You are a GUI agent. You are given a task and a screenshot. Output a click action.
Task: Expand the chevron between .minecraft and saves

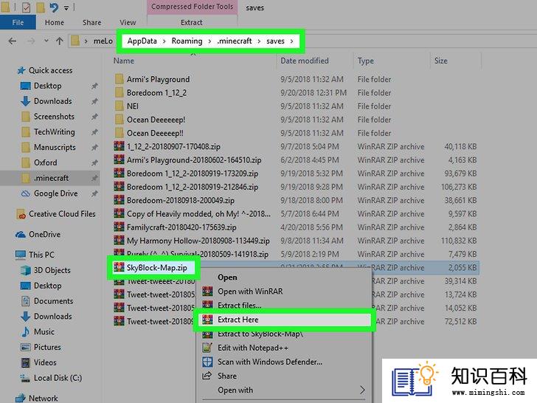259,41
